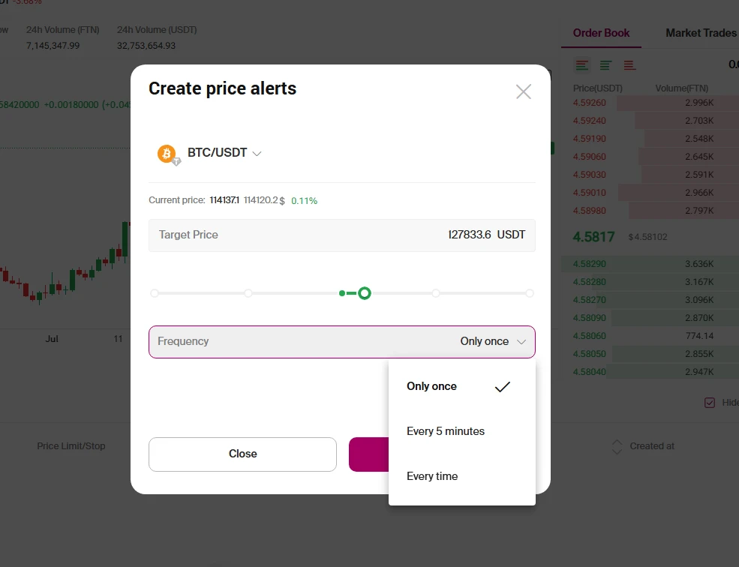Click the magenta confirm button
The image size is (739, 567).
(x=368, y=454)
